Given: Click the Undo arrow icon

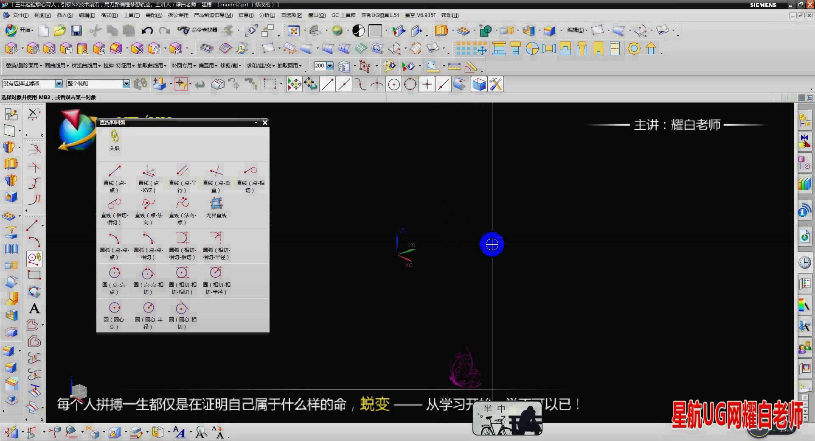Looking at the screenshot, I should coord(147,31).
